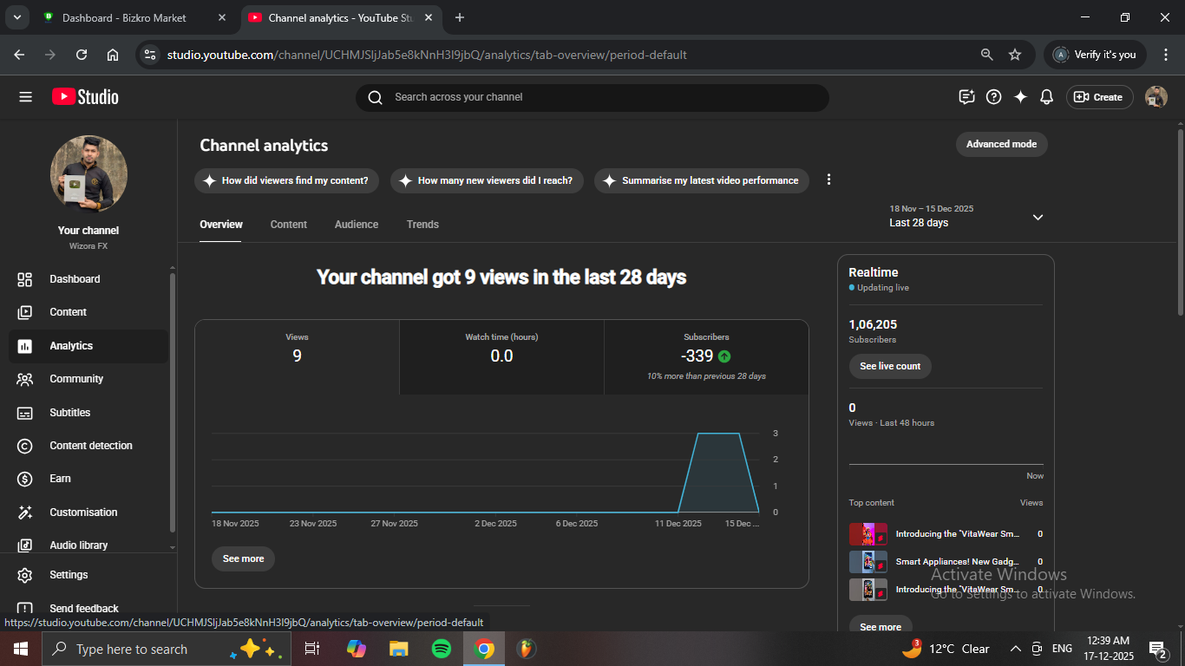1185x666 pixels.
Task: Open the three-dot more prompts menu
Action: tap(828, 180)
